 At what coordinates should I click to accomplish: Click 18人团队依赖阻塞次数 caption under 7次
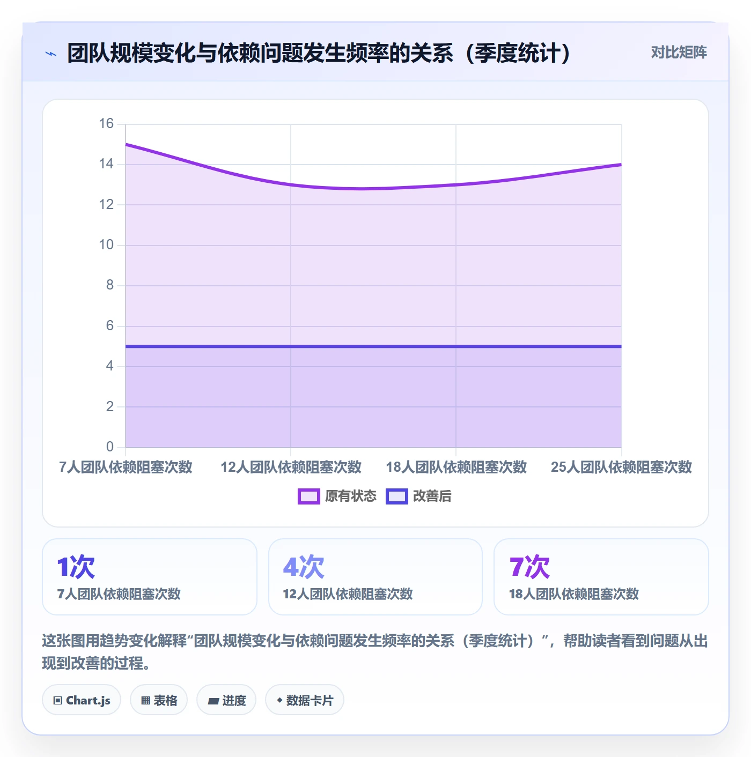[x=574, y=594]
